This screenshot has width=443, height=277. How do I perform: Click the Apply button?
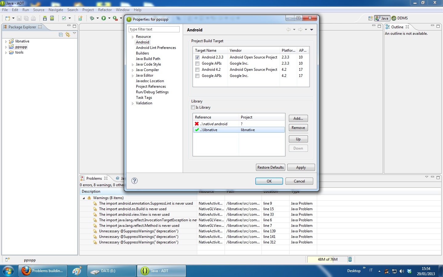[301, 167]
